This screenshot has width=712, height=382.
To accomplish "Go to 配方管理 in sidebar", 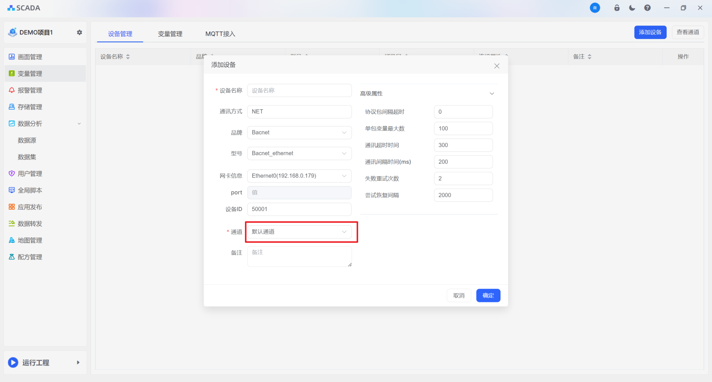I will [30, 257].
